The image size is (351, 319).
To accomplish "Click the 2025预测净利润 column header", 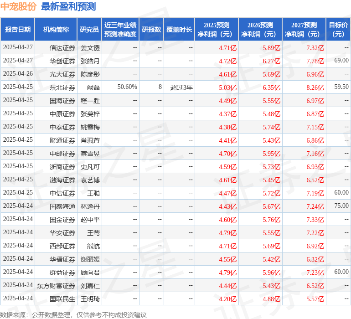I will 217,30.
